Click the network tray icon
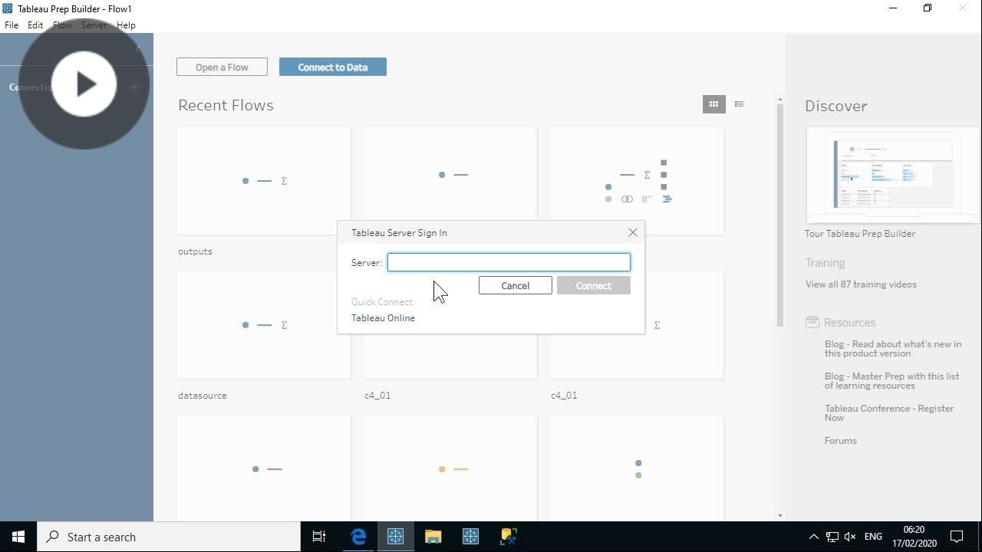 click(x=832, y=537)
